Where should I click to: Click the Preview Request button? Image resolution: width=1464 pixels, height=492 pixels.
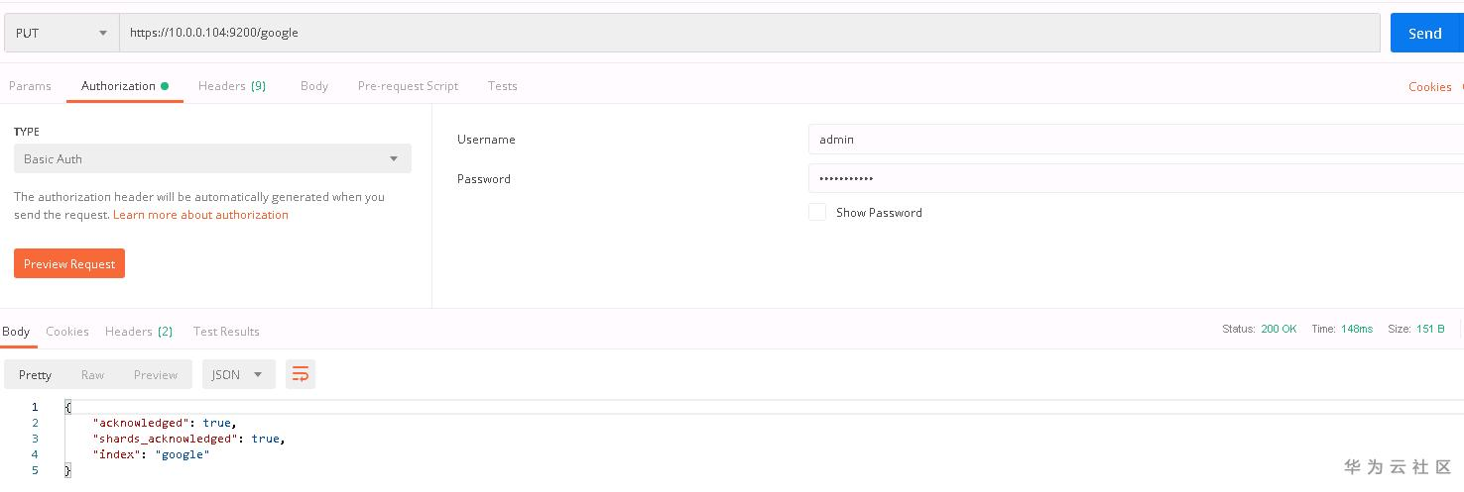(x=69, y=264)
